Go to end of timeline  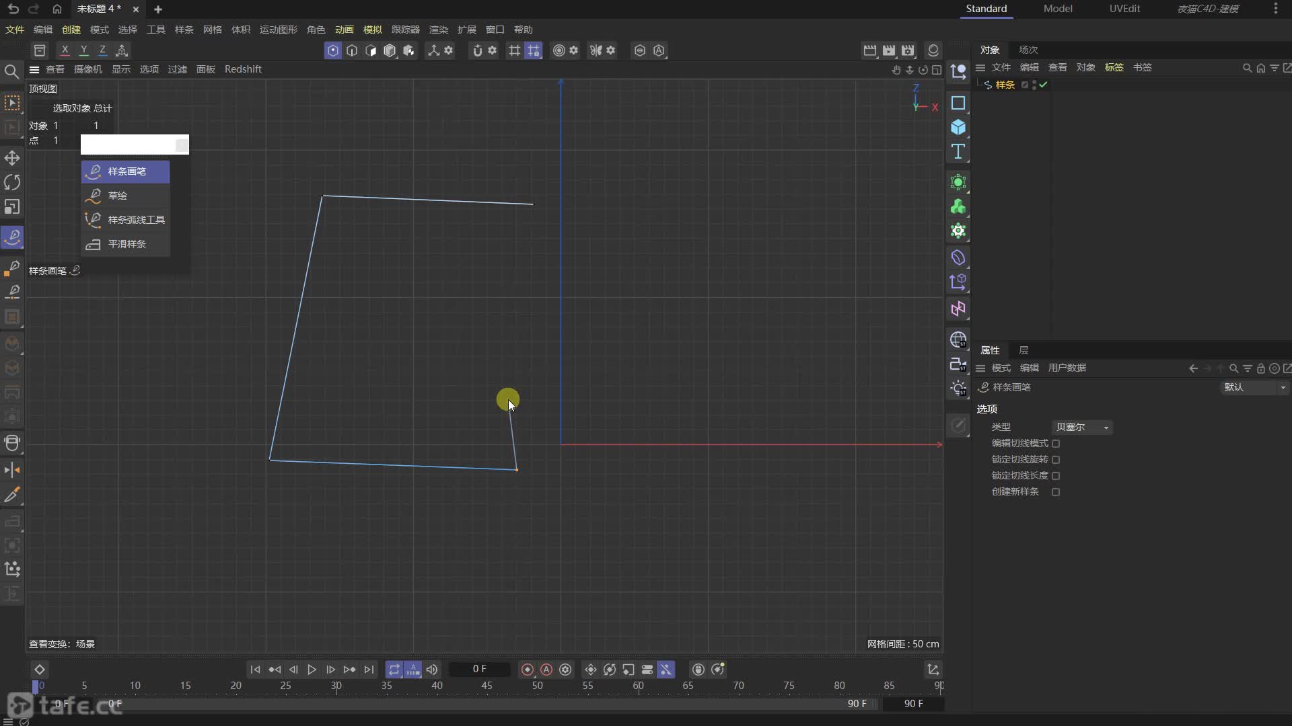tap(369, 670)
